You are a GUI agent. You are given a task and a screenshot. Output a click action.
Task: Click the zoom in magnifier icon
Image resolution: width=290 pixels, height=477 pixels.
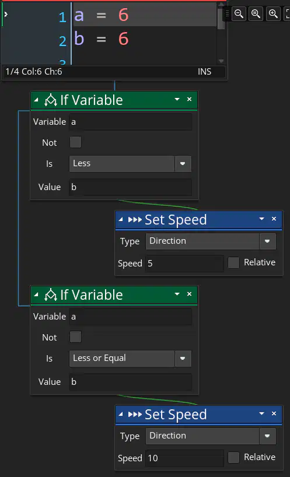tap(273, 13)
